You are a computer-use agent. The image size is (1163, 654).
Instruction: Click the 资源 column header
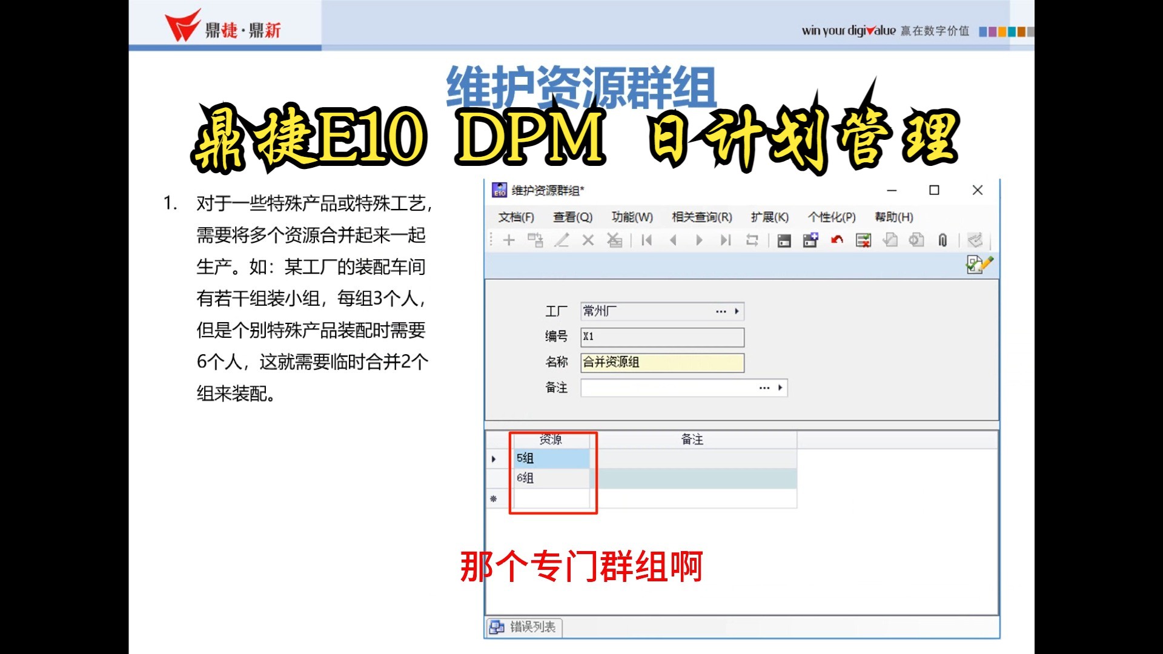coord(551,440)
